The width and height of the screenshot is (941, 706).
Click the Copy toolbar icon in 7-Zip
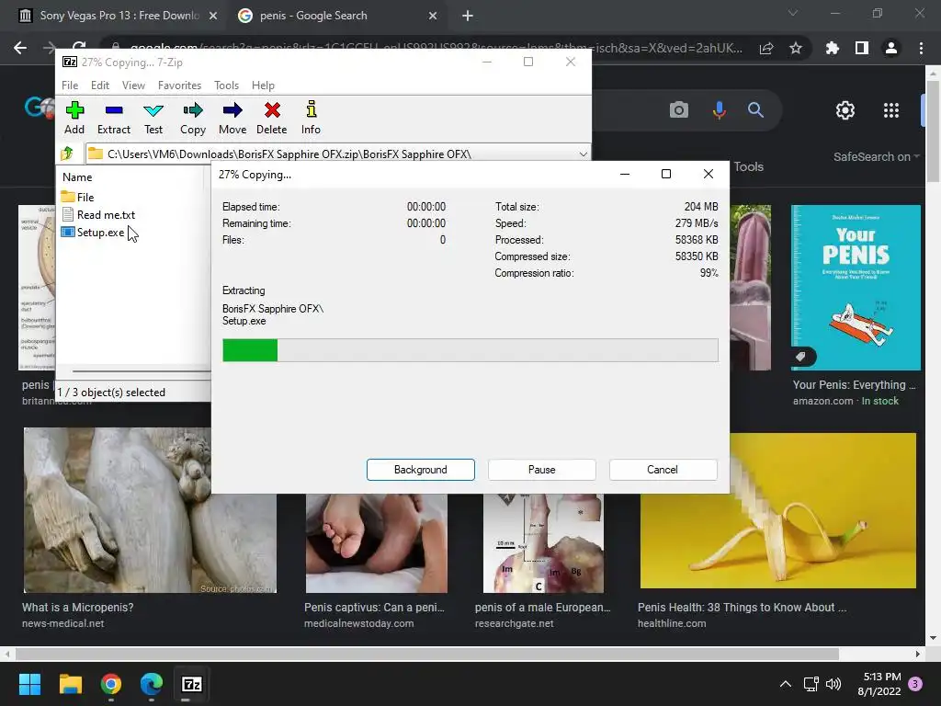pyautogui.click(x=193, y=118)
